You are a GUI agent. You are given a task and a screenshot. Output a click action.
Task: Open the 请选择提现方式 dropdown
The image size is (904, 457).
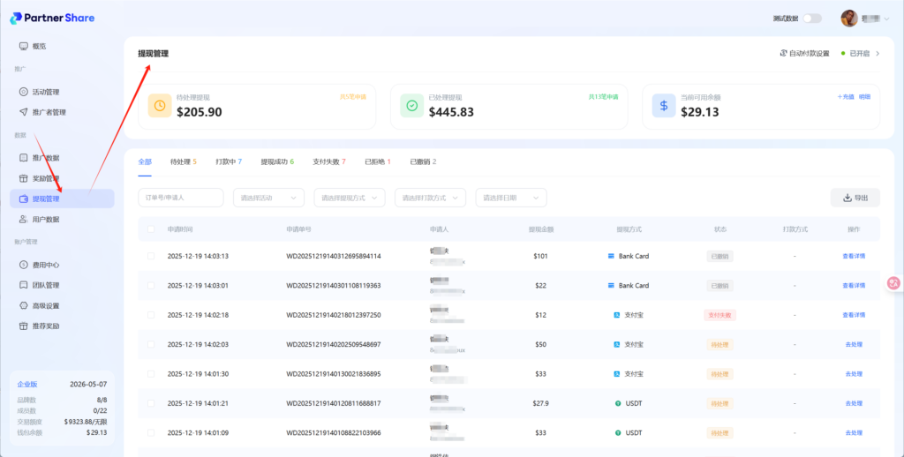pos(350,198)
